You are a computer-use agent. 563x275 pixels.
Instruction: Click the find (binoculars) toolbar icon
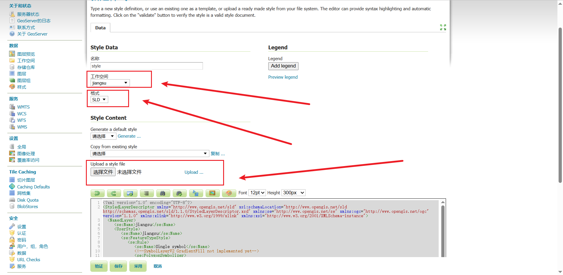(163, 193)
